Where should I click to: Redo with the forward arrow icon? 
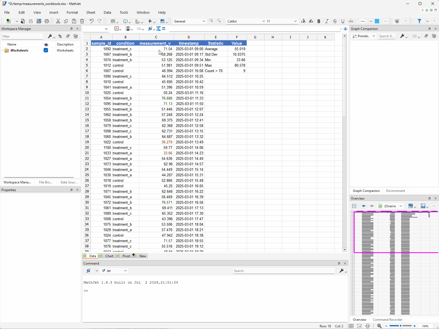100,21
